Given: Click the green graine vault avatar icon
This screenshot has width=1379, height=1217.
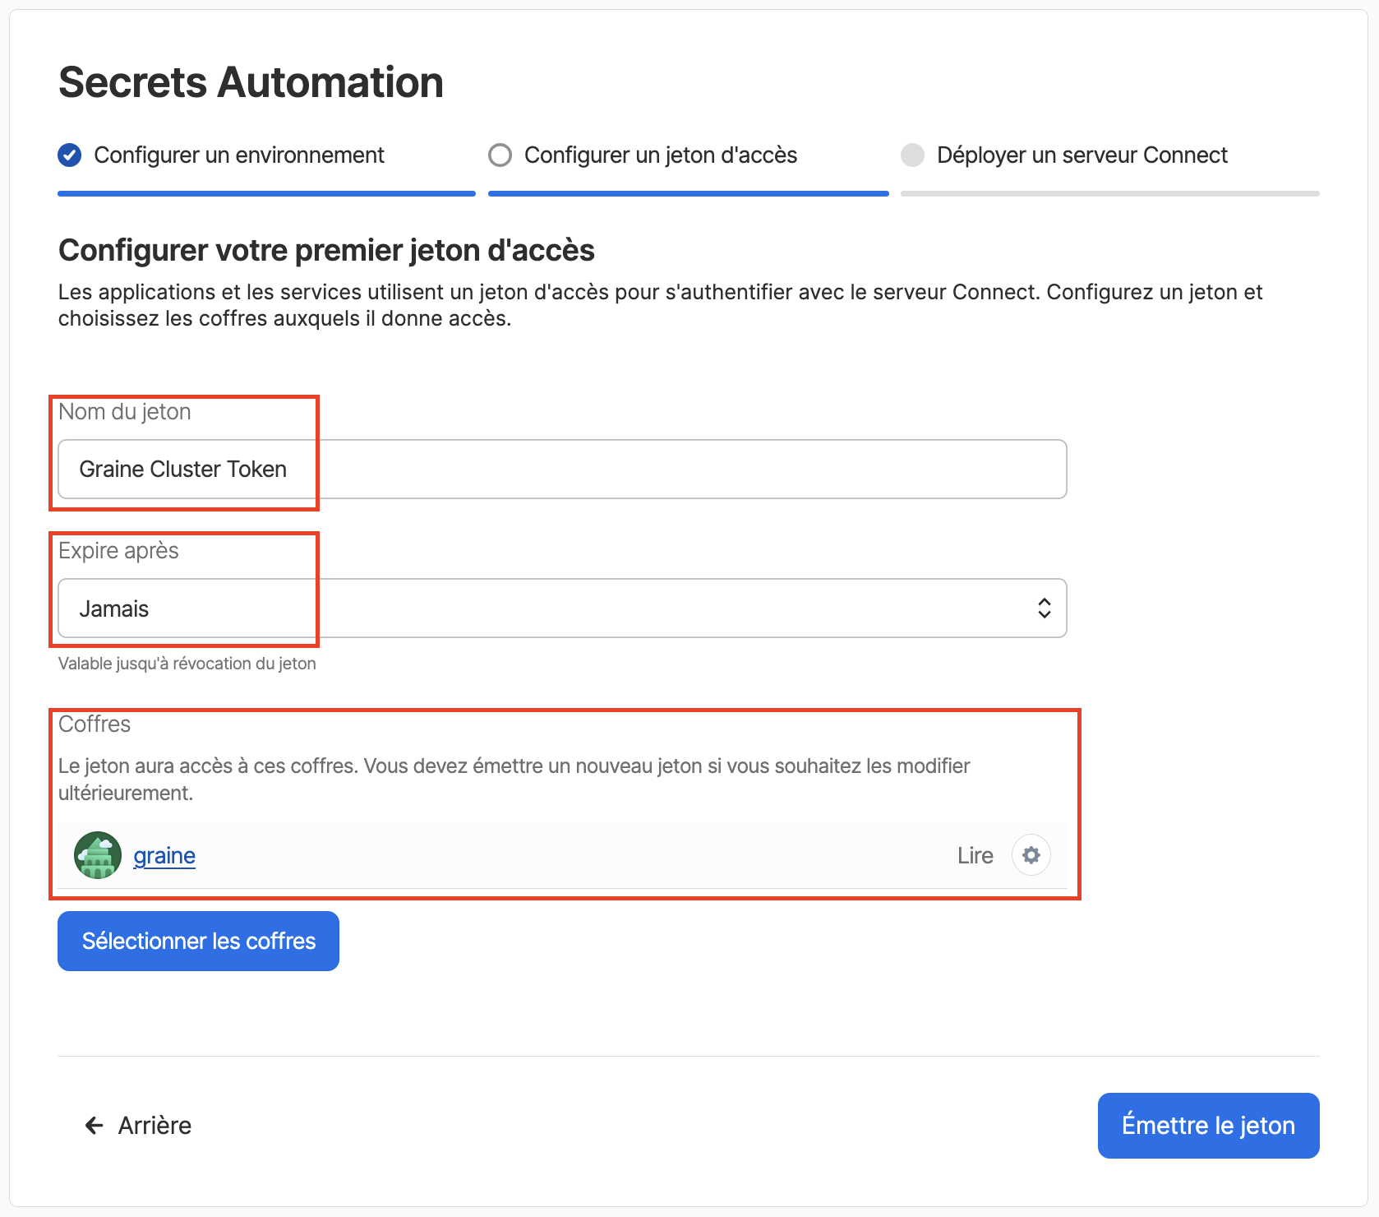Looking at the screenshot, I should pyautogui.click(x=98, y=855).
